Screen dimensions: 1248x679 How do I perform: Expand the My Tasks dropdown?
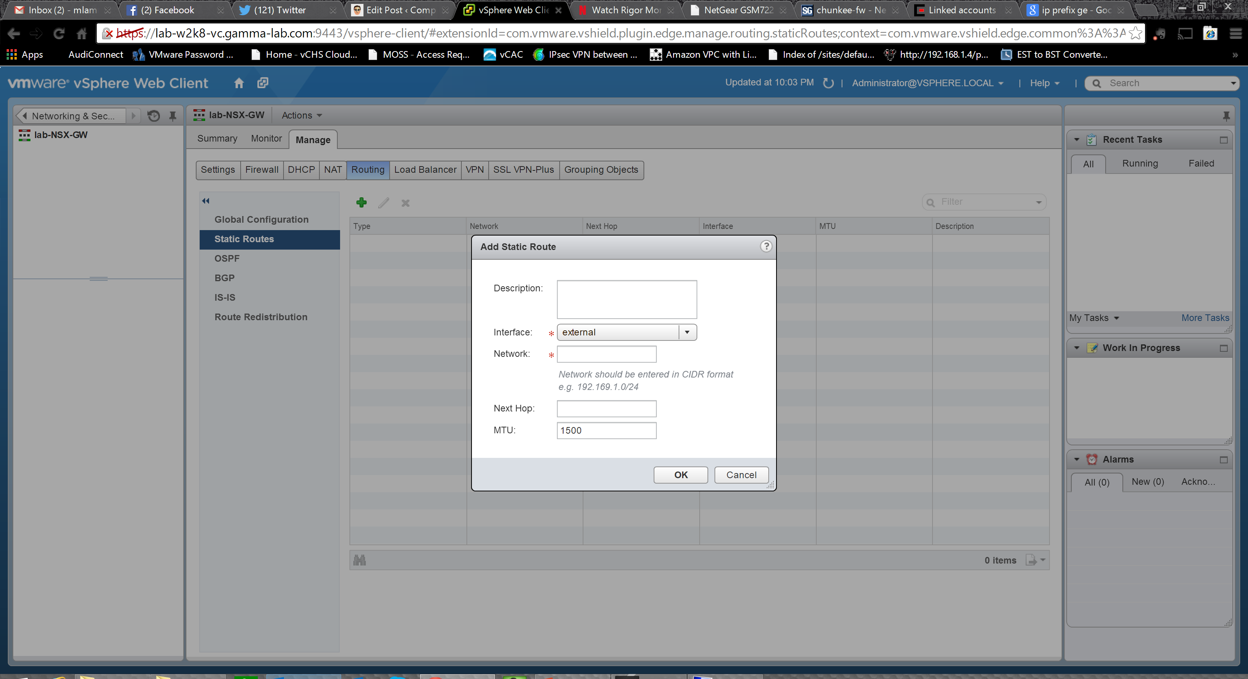1094,318
